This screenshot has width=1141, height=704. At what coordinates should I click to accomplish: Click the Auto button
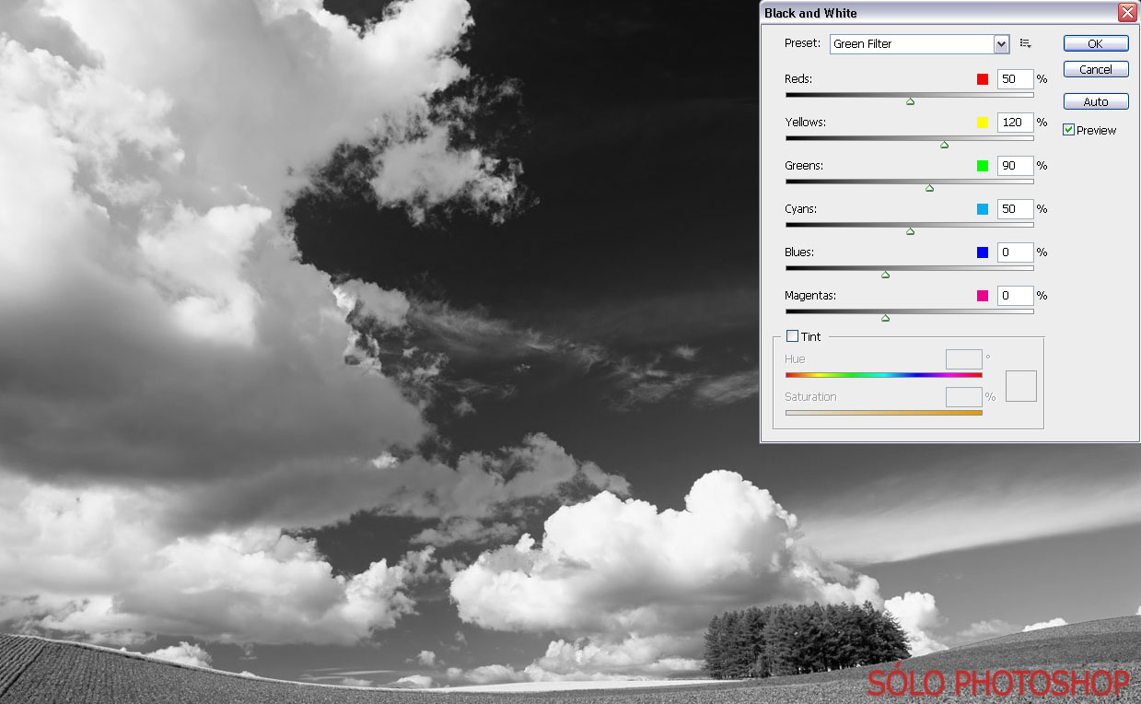tap(1095, 101)
